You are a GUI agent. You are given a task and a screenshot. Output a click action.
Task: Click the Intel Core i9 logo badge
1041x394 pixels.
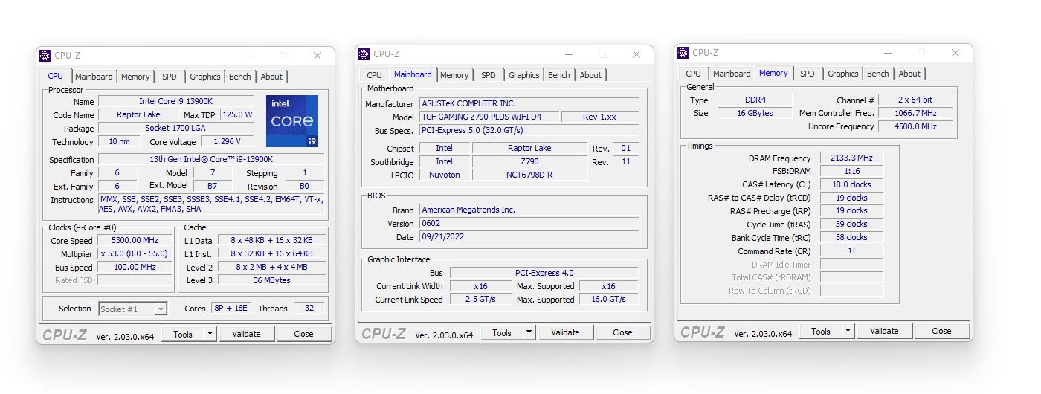[292, 121]
